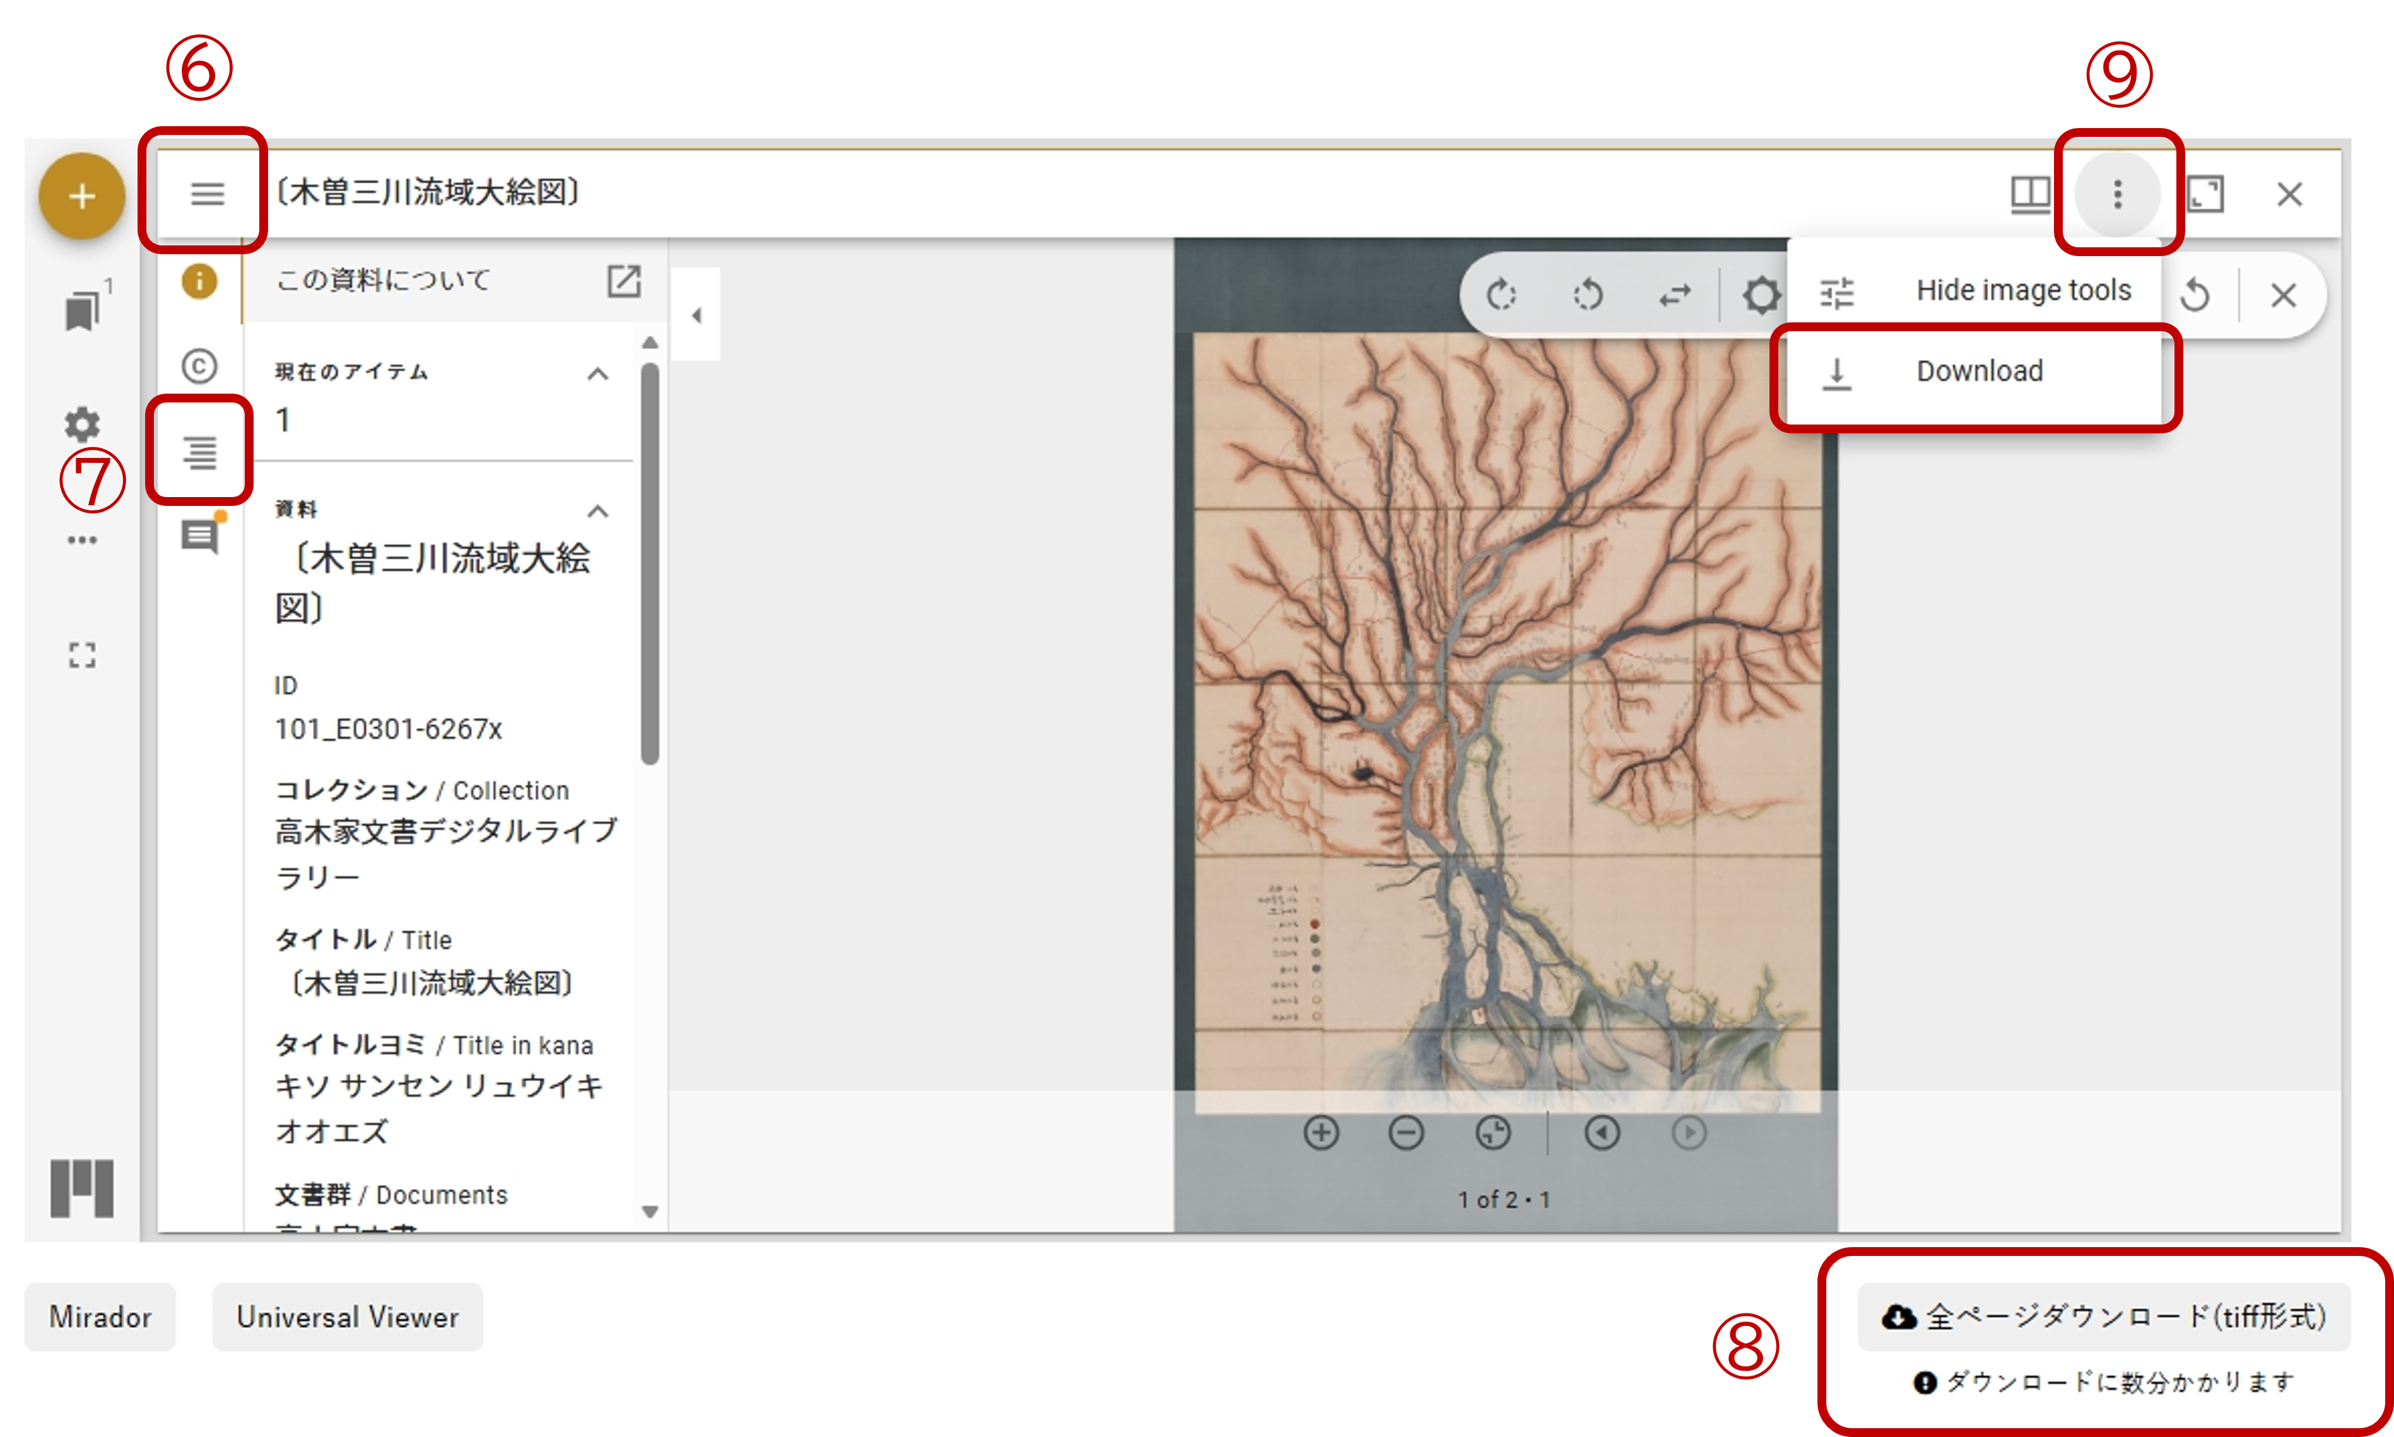This screenshot has width=2394, height=1437.
Task: Open the rights copyright panel icon
Action: click(199, 366)
